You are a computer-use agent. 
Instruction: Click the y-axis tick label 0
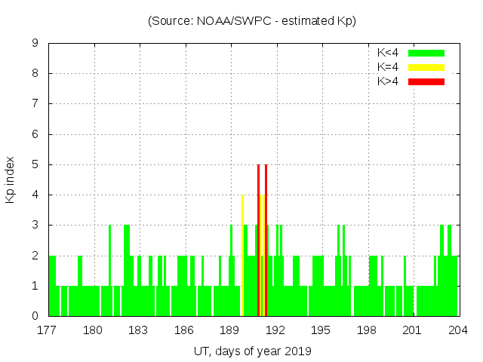[x=35, y=316]
